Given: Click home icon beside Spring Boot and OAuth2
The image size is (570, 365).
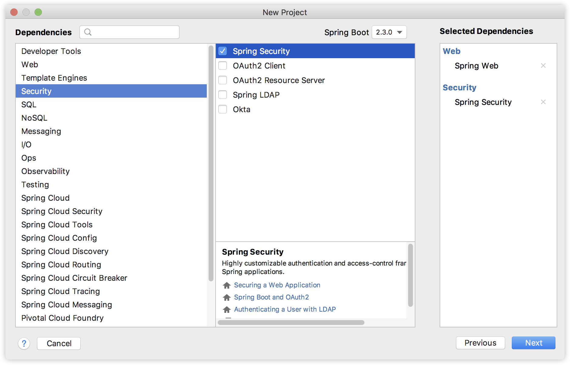Looking at the screenshot, I should [x=226, y=297].
